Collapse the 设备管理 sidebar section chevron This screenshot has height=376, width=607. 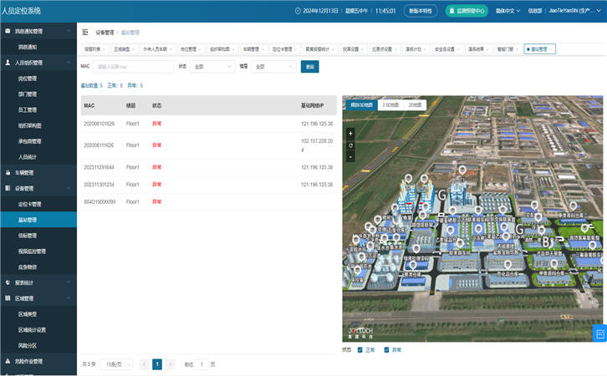pyautogui.click(x=69, y=188)
